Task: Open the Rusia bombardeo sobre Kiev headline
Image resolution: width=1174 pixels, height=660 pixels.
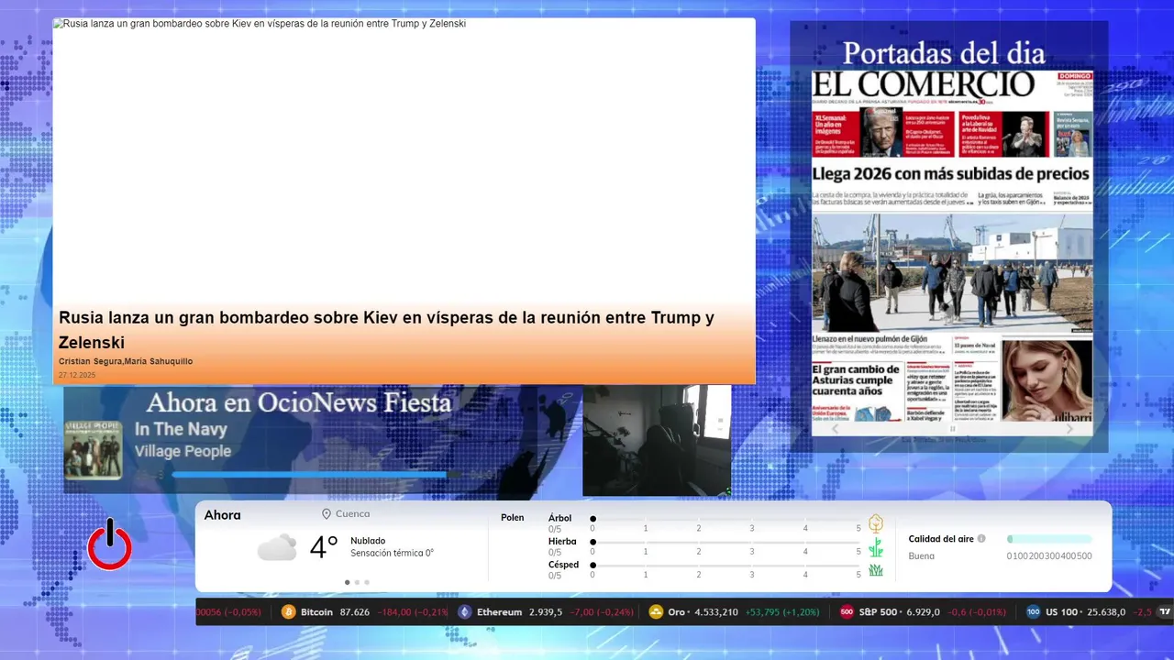Action: coord(386,330)
